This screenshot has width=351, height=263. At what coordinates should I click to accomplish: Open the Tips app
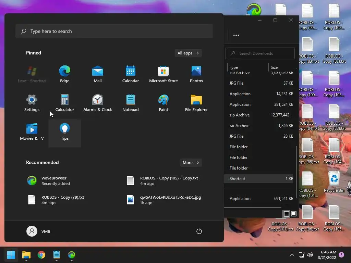(x=65, y=133)
